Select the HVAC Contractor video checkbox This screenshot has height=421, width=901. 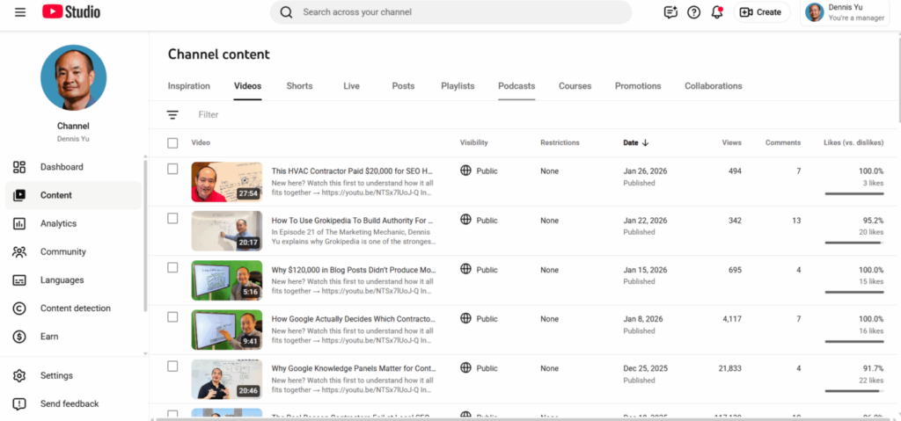(172, 169)
